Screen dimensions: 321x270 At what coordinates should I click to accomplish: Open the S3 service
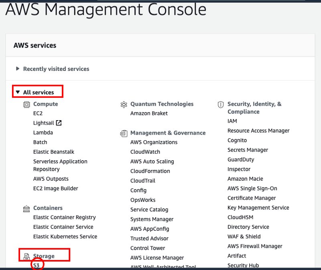pos(36,265)
